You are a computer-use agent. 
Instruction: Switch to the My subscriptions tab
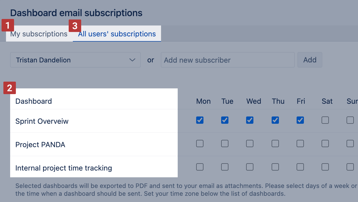pos(39,34)
